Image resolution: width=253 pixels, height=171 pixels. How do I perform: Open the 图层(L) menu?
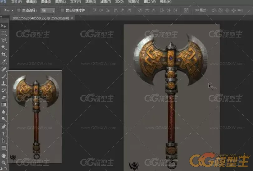pyautogui.click(x=60, y=2)
